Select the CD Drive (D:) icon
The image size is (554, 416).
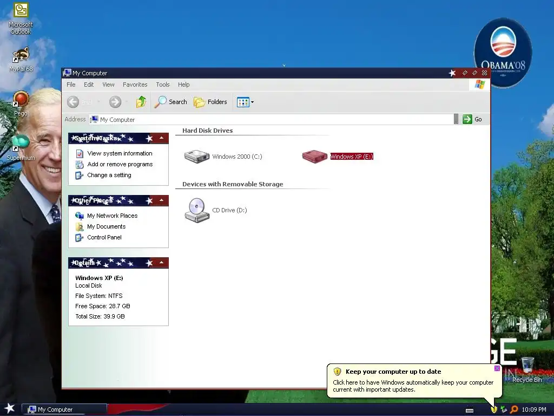coord(197,210)
